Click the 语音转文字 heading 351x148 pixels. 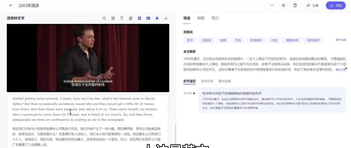coord(16,18)
